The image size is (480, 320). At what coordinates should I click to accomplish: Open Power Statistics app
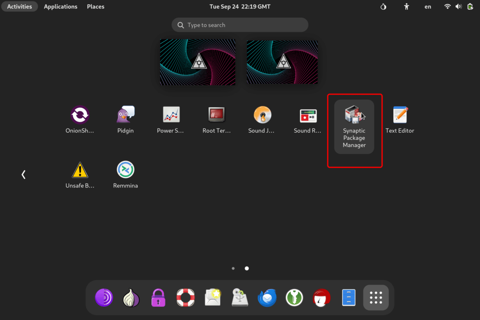(171, 119)
